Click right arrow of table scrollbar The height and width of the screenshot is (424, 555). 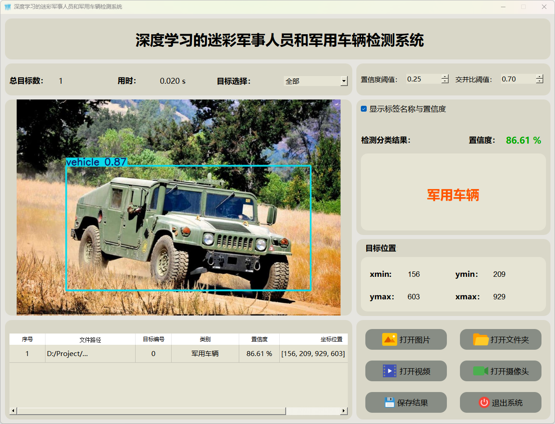(x=344, y=411)
